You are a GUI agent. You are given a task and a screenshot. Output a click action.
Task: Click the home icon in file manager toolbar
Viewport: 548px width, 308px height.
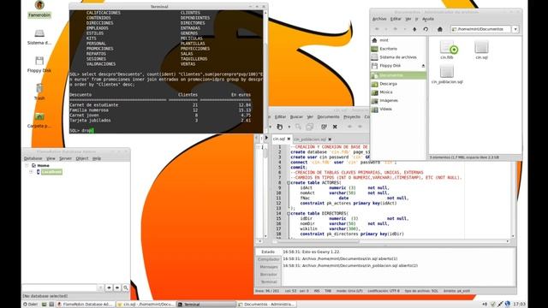click(x=439, y=29)
